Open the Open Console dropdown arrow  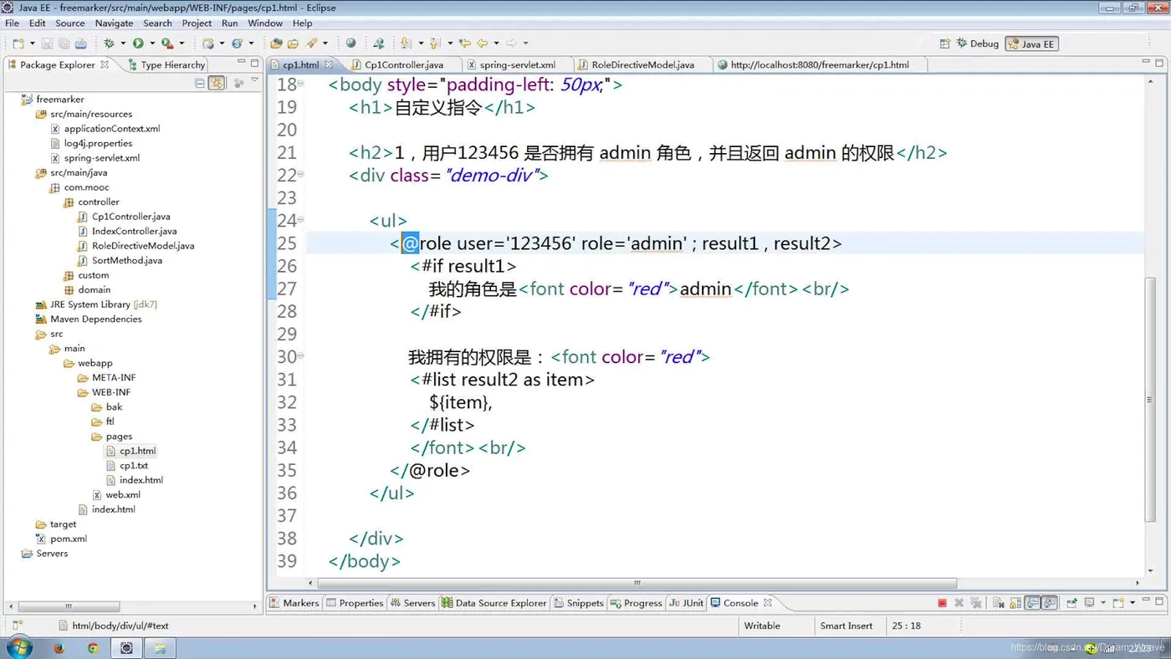coord(1133,603)
